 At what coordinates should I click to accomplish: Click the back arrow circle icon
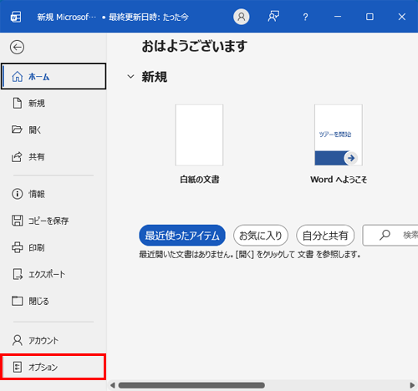pyautogui.click(x=17, y=47)
